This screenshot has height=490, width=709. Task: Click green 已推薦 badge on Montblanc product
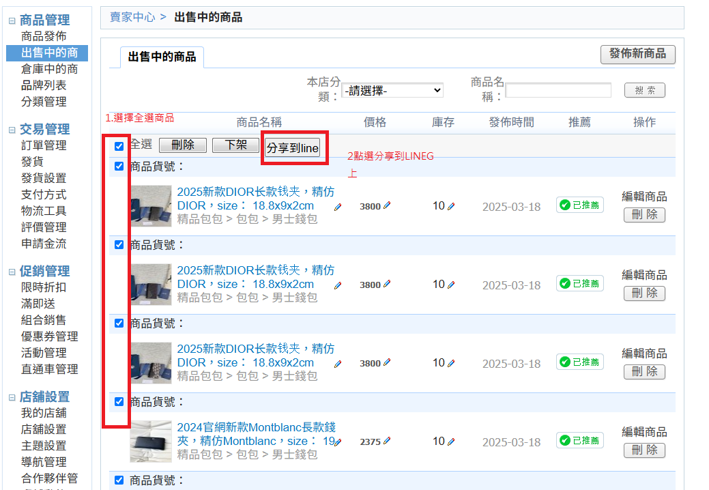tap(579, 440)
